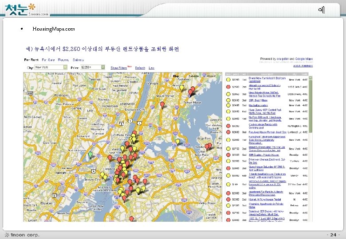This screenshot has height=239, width=346.
Task: Click the listings panel scrollbar thumb
Action: click(311, 106)
